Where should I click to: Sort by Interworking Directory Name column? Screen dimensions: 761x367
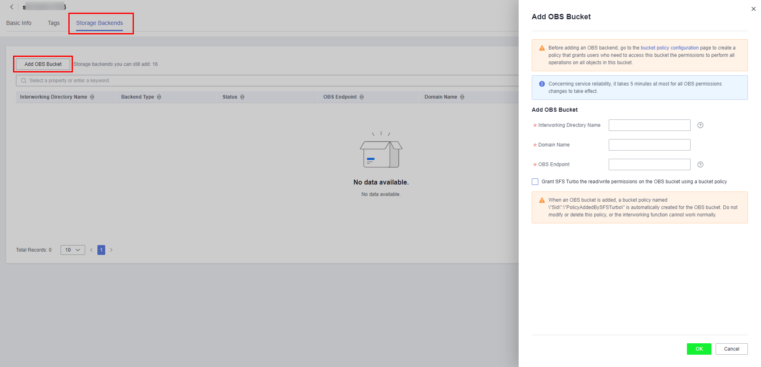(92, 97)
